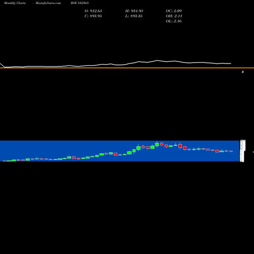Viewport: 254px width, 254px height.
Task: Click the last red candle on the far right
Action: coord(231,151)
